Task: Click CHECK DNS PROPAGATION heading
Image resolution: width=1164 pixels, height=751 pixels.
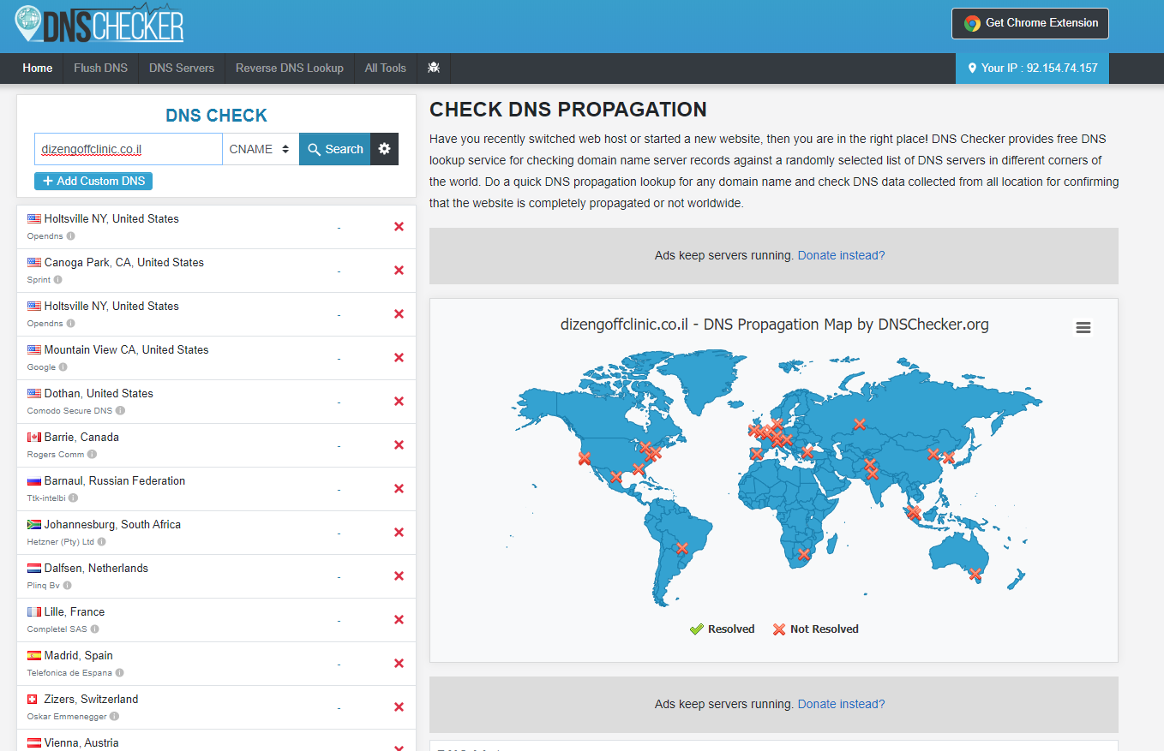Action: coord(568,110)
